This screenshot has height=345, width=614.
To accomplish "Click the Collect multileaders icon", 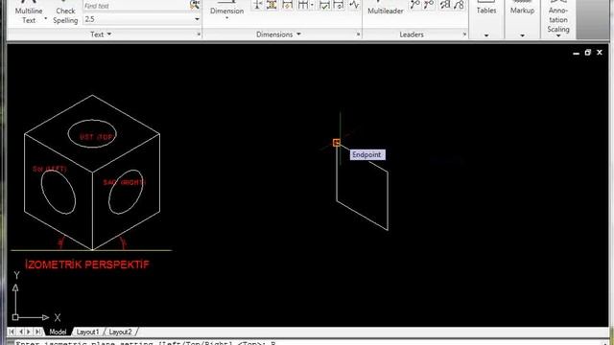I will pos(459,5).
